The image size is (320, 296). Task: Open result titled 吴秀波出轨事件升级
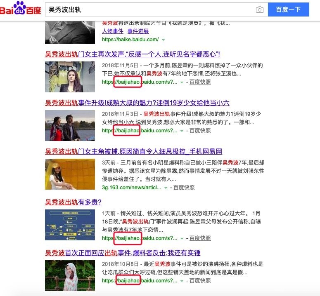[x=137, y=103]
